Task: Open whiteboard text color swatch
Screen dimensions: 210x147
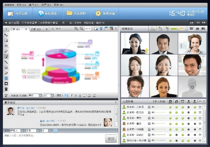Action: [x=66, y=96]
